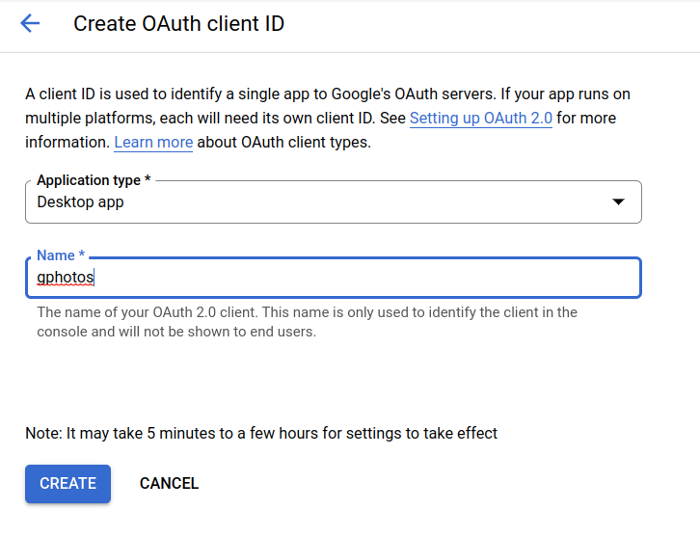Click the back arrow icon
The width and height of the screenshot is (700, 536).
[x=30, y=24]
